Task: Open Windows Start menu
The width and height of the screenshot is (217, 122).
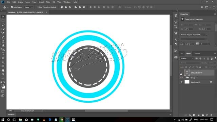Action: [3, 120]
